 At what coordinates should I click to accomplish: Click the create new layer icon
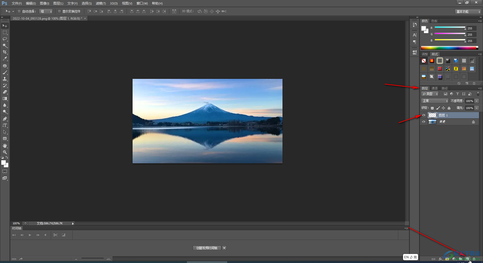pyautogui.click(x=467, y=259)
